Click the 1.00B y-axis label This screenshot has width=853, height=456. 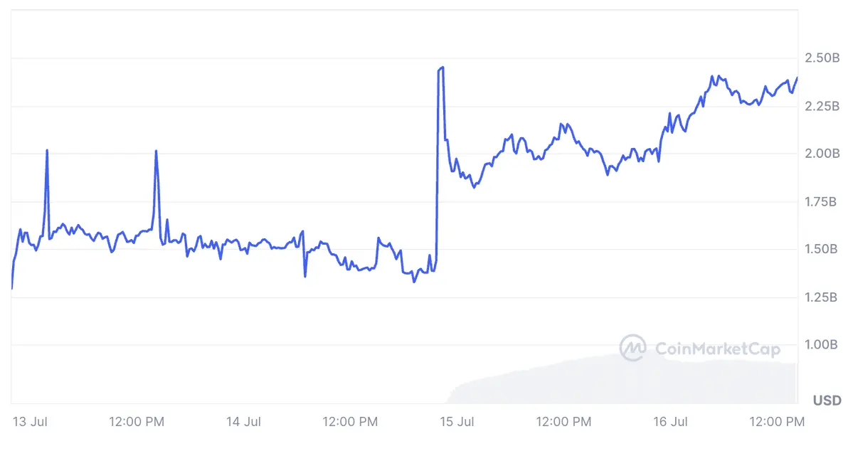point(821,344)
